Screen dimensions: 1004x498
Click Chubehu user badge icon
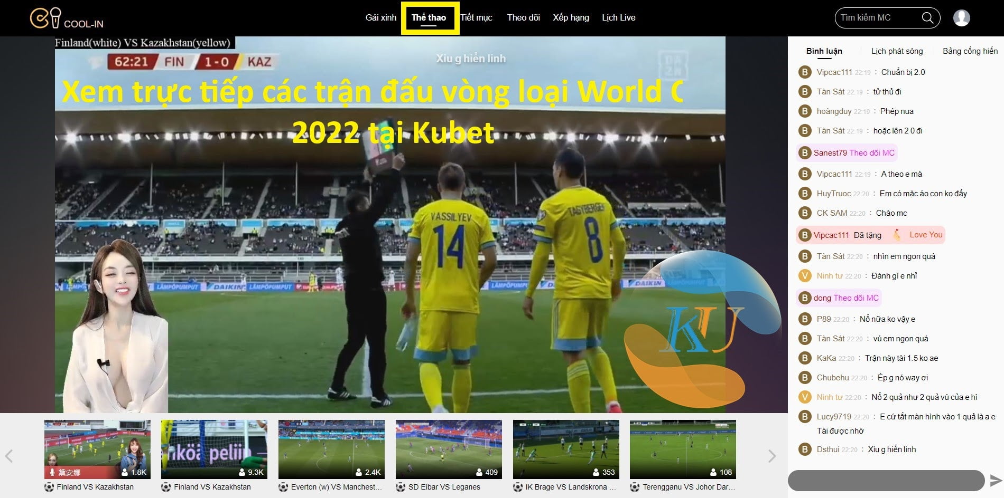click(805, 378)
